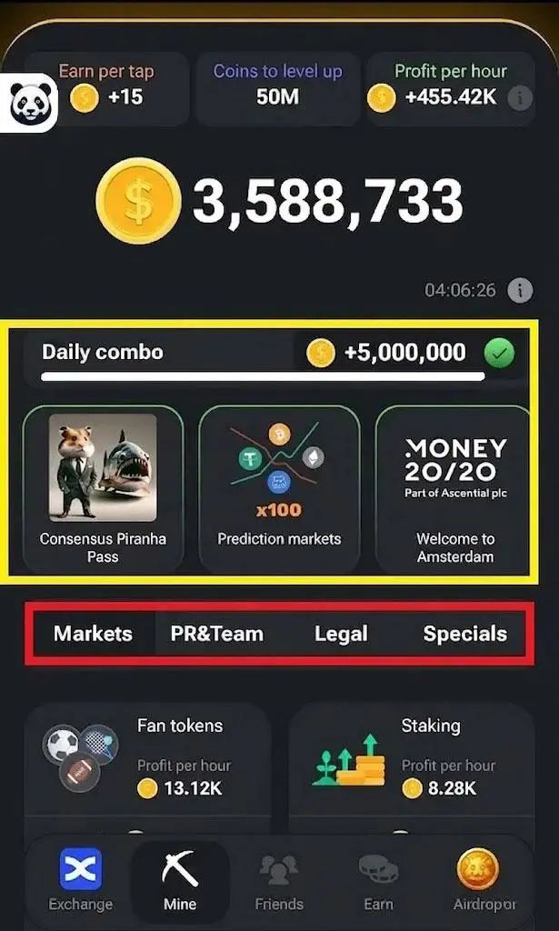Screen dimensions: 559x931
Task: Open the Prediction markets combo card
Action: click(x=279, y=490)
